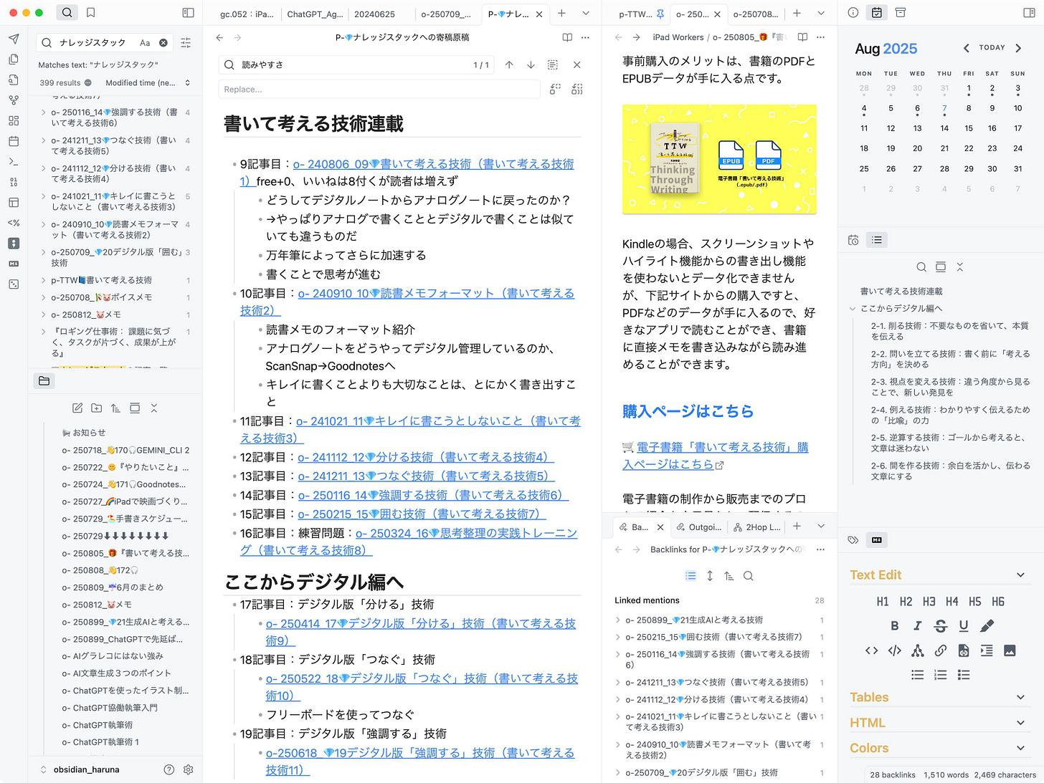Viewport: 1044px width, 783px height.
Task: Open help icon beside vault name
Action: (x=169, y=769)
